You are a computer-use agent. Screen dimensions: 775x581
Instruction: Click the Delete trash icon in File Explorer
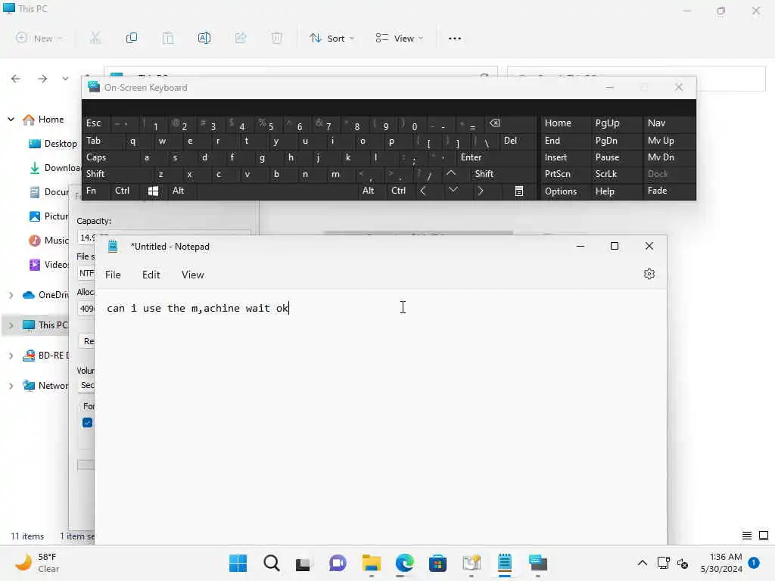(x=277, y=38)
